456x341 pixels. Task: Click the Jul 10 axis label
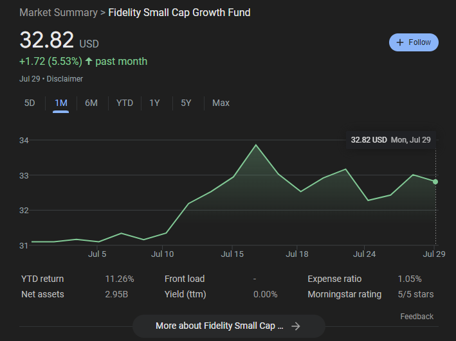pyautogui.click(x=162, y=254)
